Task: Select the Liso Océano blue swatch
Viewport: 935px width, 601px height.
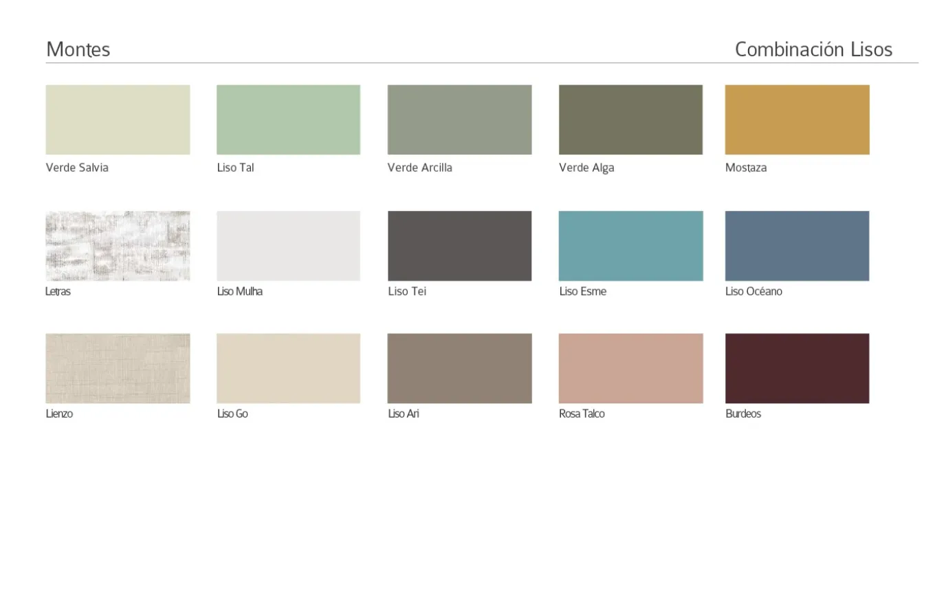Action: pos(797,246)
